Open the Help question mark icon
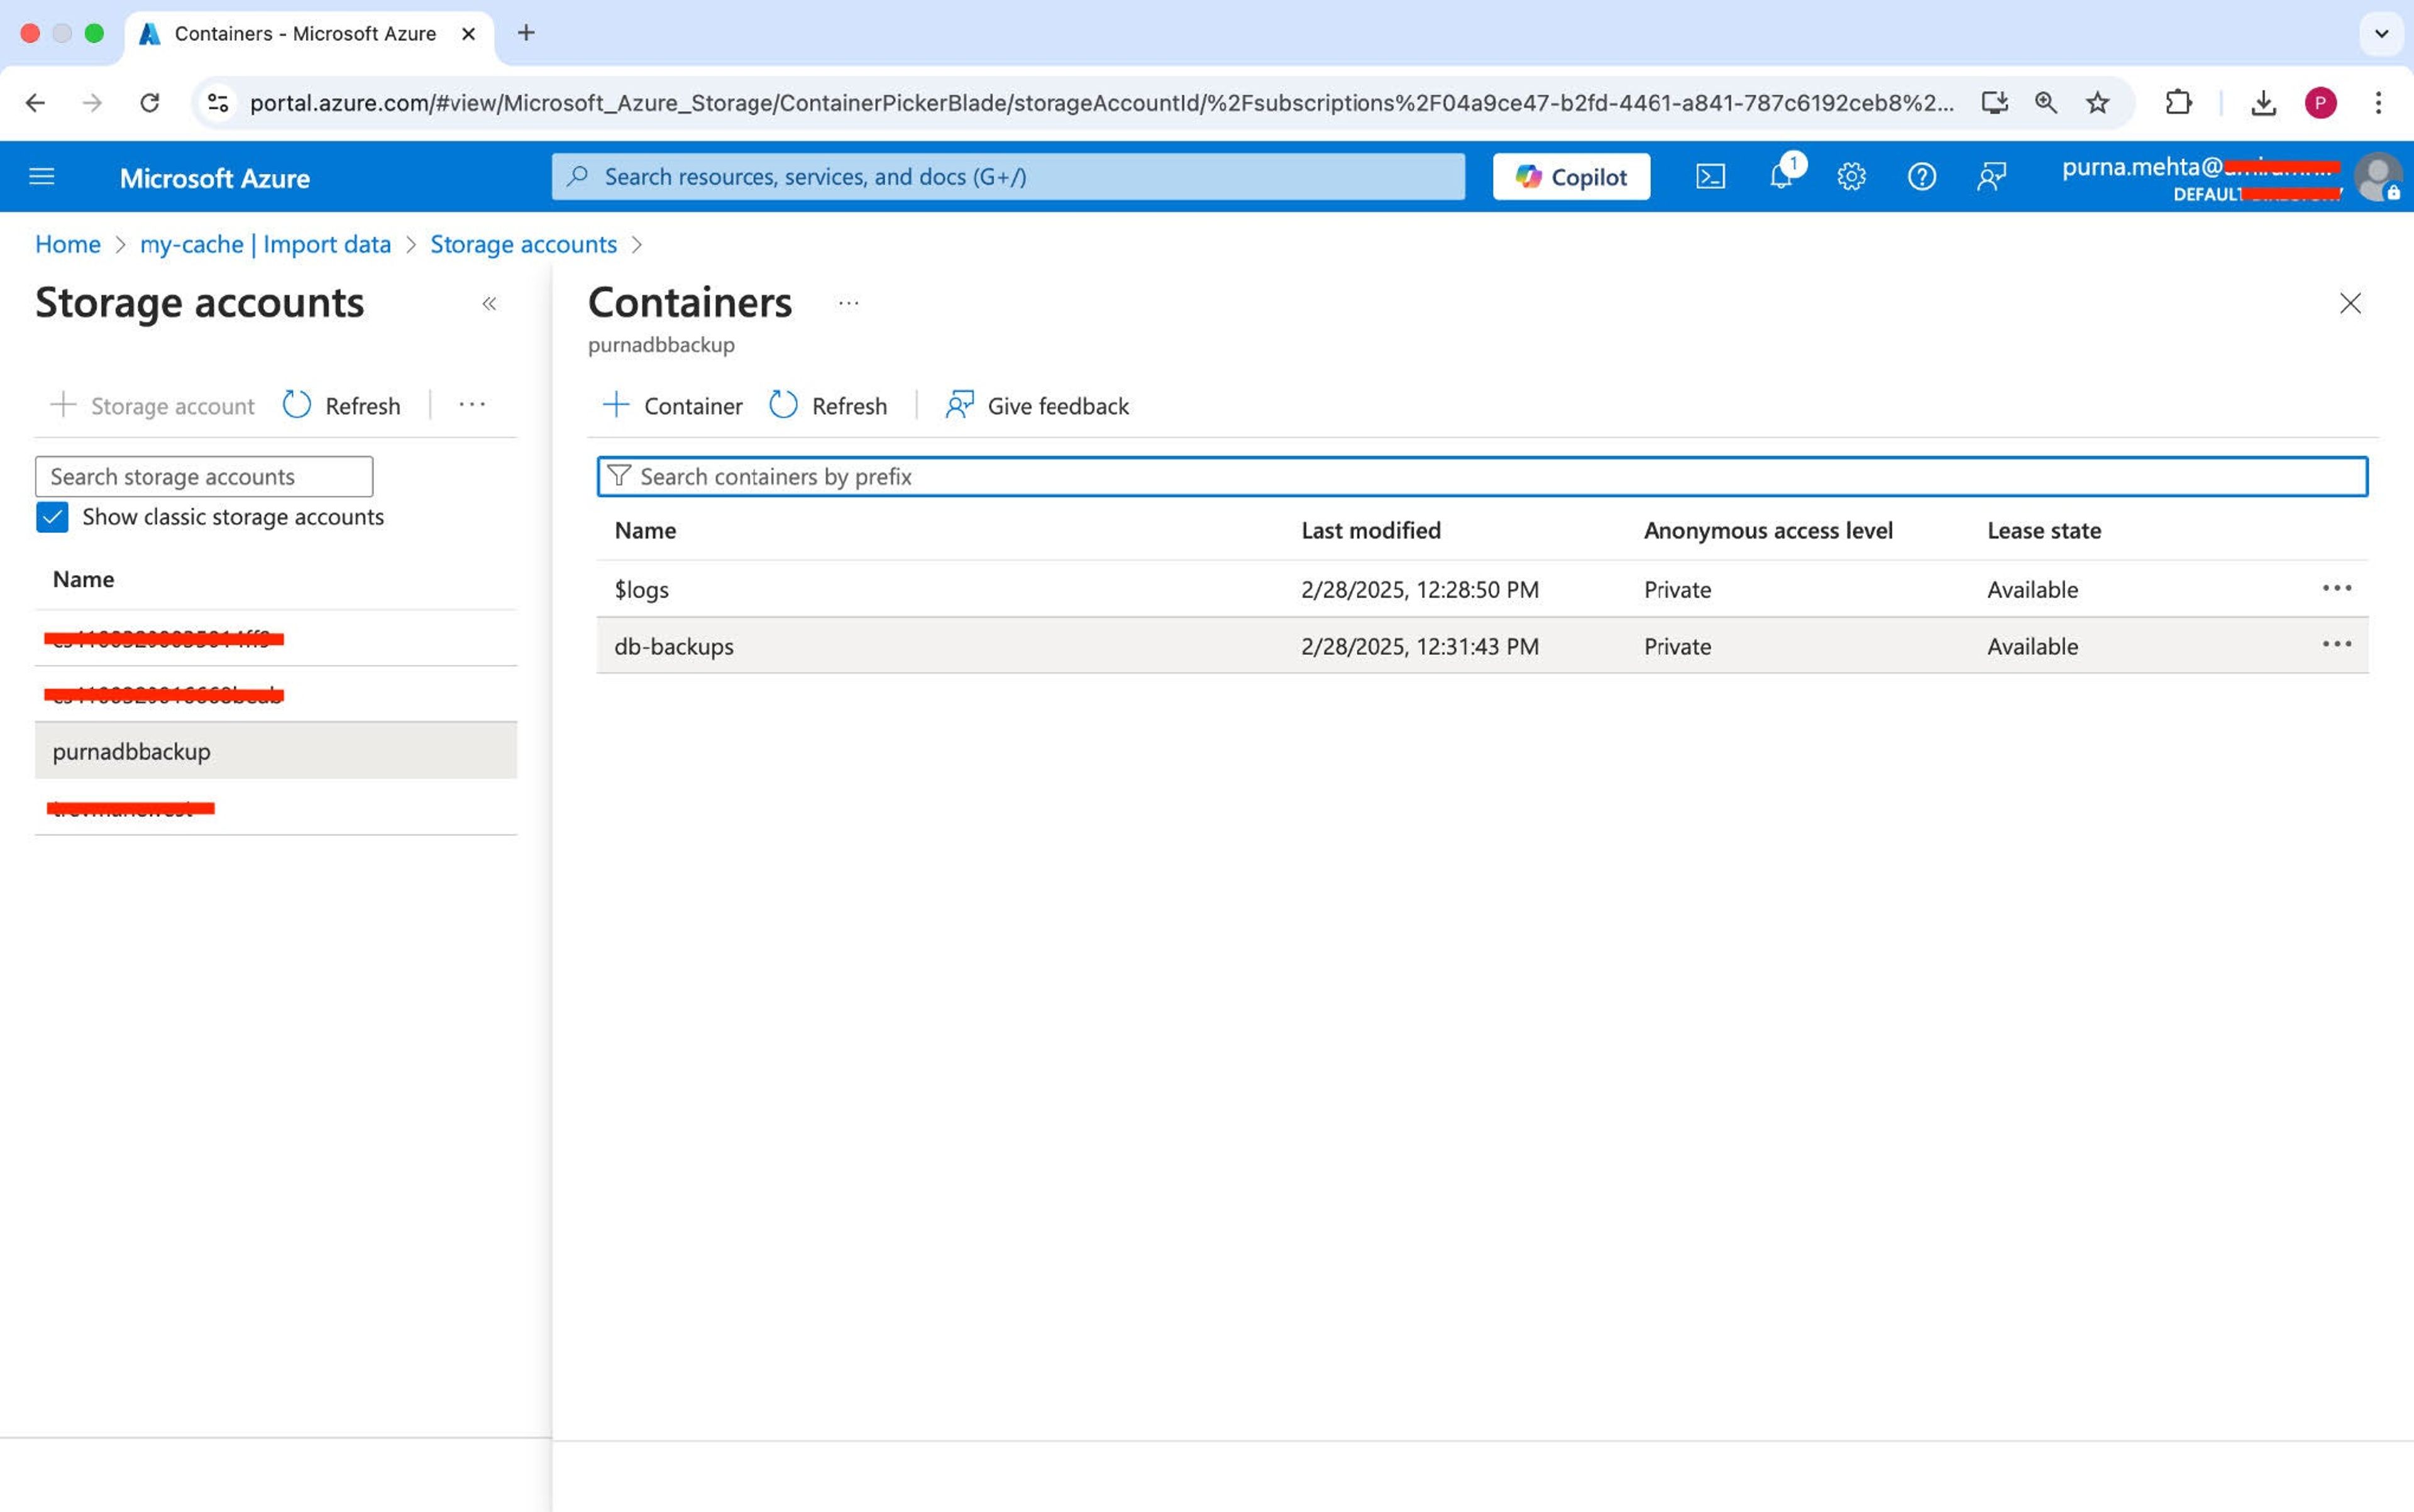Viewport: 2414px width, 1512px height. tap(1921, 177)
